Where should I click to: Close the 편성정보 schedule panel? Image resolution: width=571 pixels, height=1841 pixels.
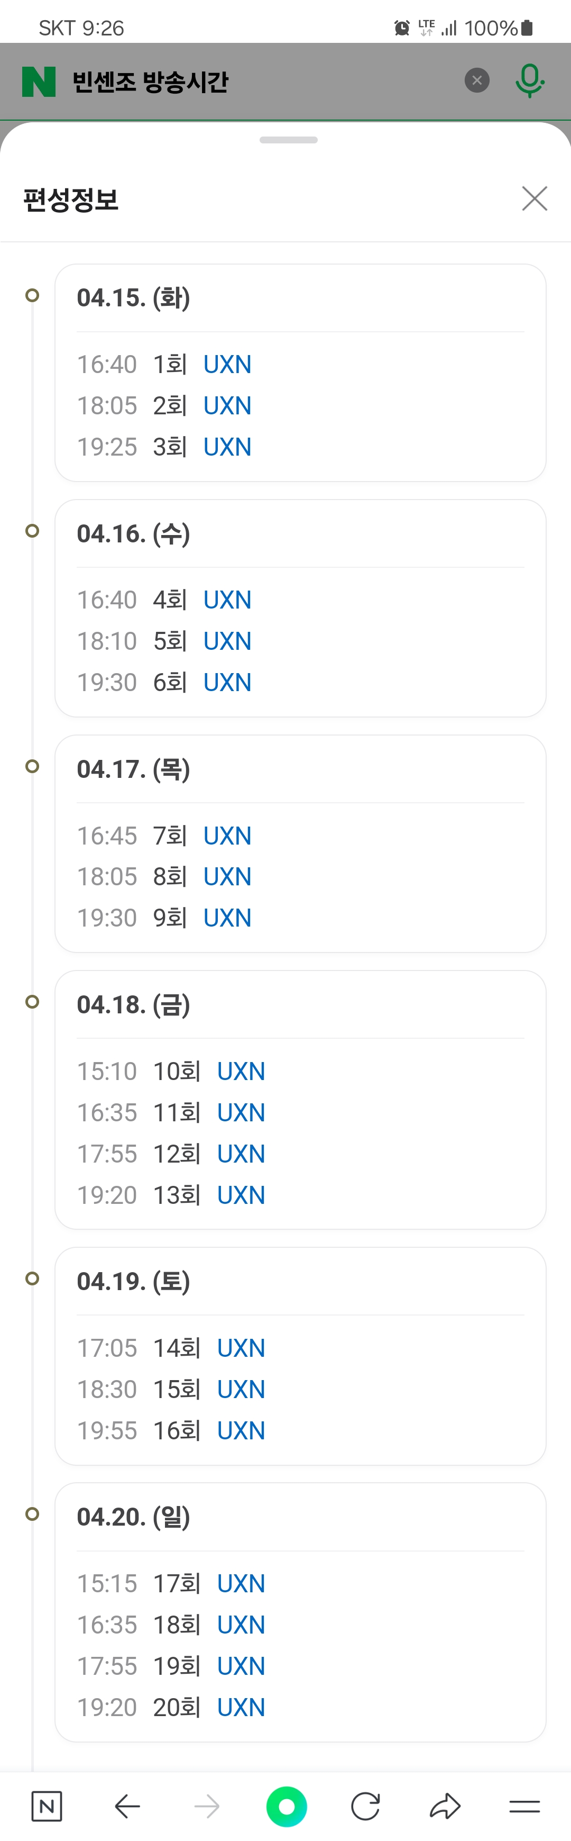pyautogui.click(x=534, y=198)
